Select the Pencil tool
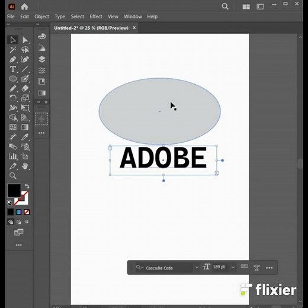This screenshot has height=308, width=308. tap(13, 88)
